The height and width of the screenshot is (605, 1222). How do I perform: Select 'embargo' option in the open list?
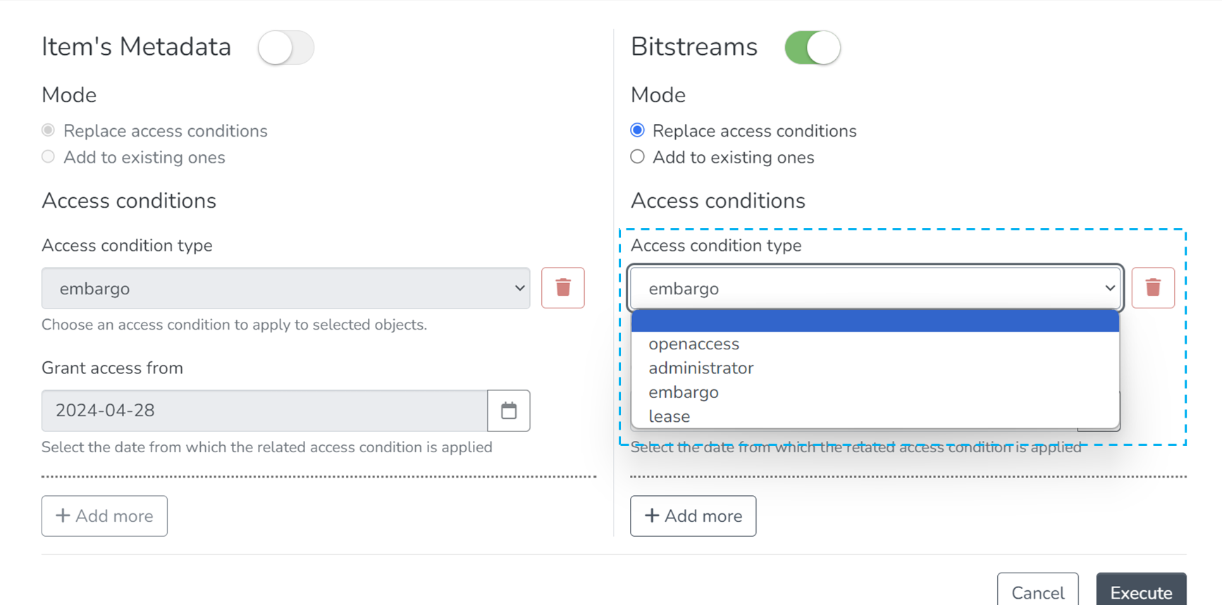(683, 392)
